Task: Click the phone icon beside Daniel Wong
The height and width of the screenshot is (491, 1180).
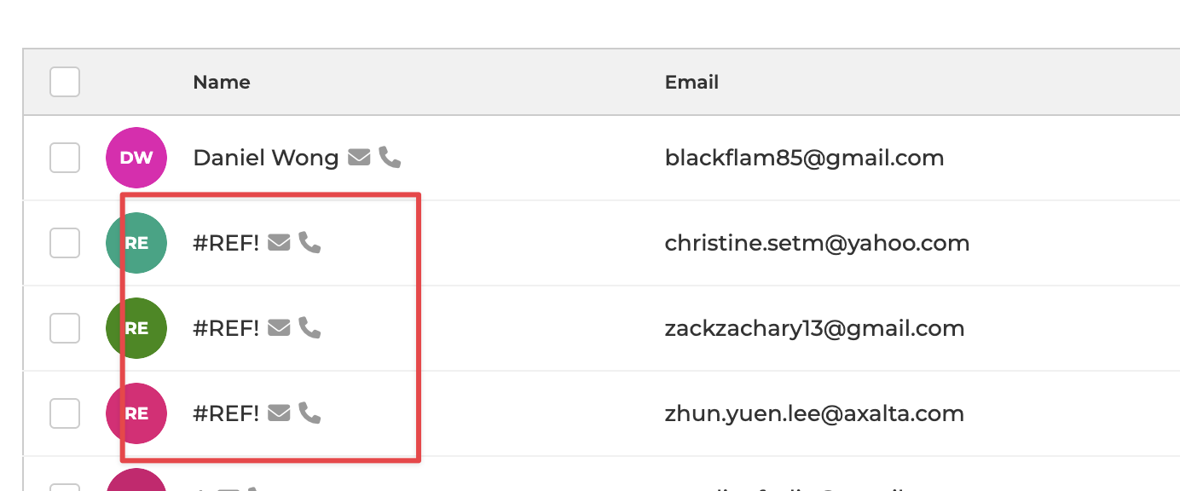Action: pyautogui.click(x=390, y=158)
